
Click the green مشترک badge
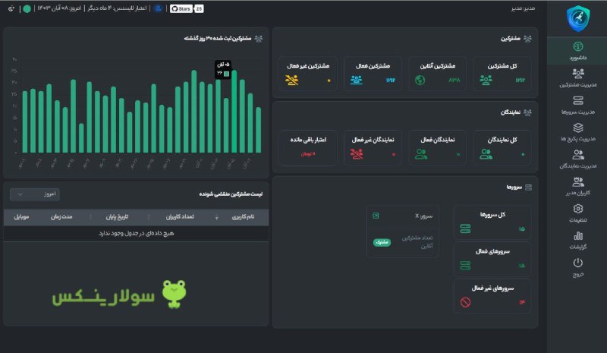point(382,242)
